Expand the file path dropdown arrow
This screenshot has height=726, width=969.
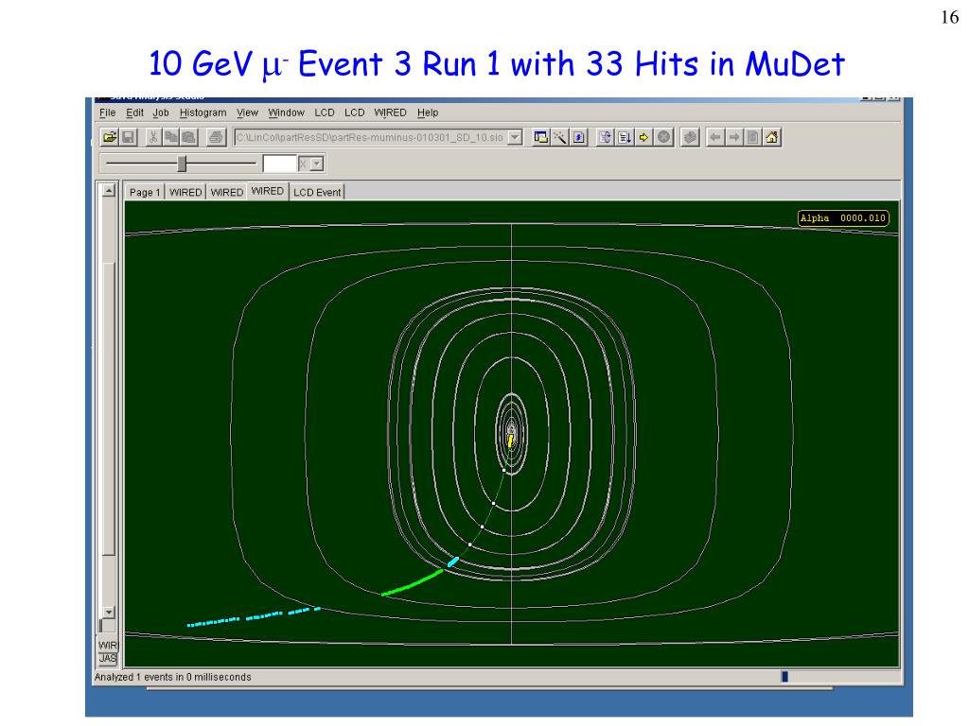(x=515, y=137)
